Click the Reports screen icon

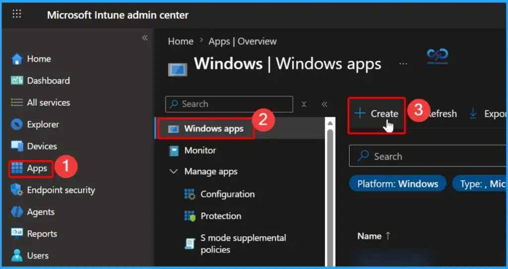pyautogui.click(x=17, y=234)
